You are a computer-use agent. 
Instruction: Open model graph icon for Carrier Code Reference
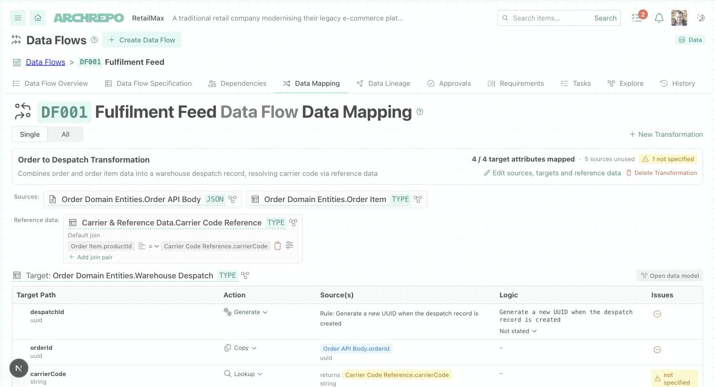(293, 223)
